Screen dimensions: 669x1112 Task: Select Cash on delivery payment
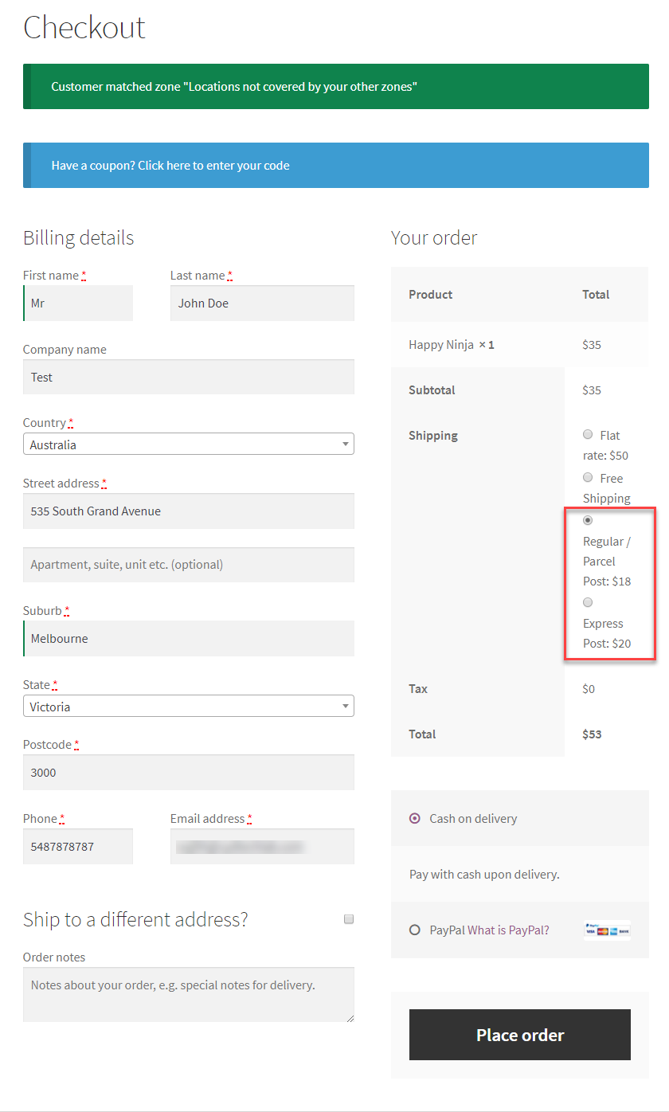(x=414, y=818)
